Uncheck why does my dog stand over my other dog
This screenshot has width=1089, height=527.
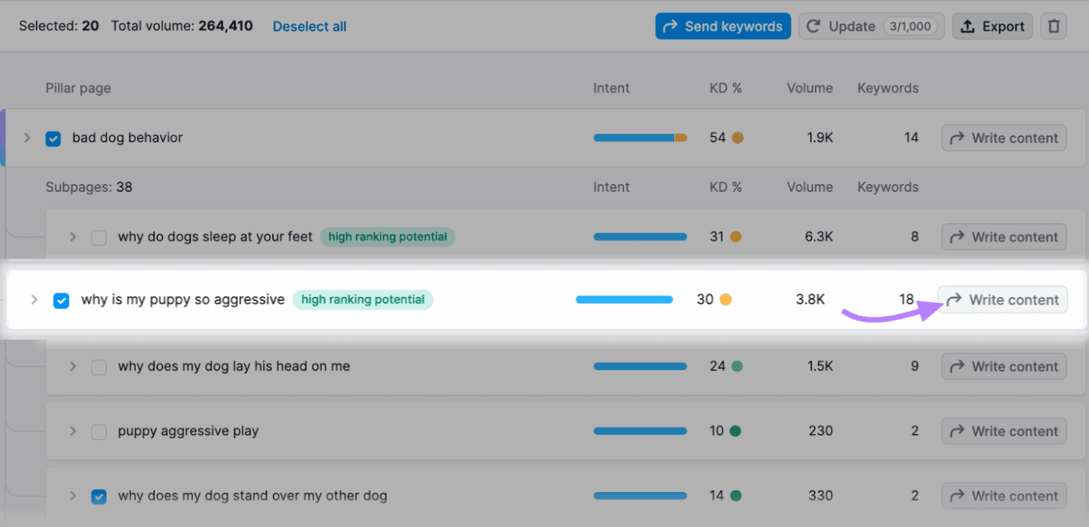click(98, 496)
